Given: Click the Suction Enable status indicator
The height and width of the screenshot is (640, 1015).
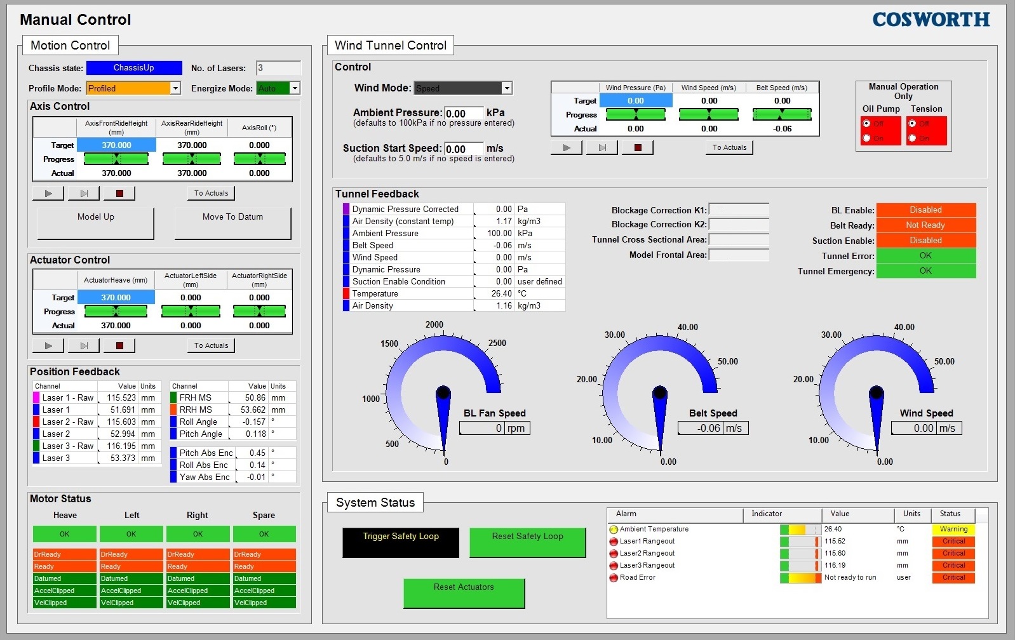Looking at the screenshot, I should pos(925,241).
